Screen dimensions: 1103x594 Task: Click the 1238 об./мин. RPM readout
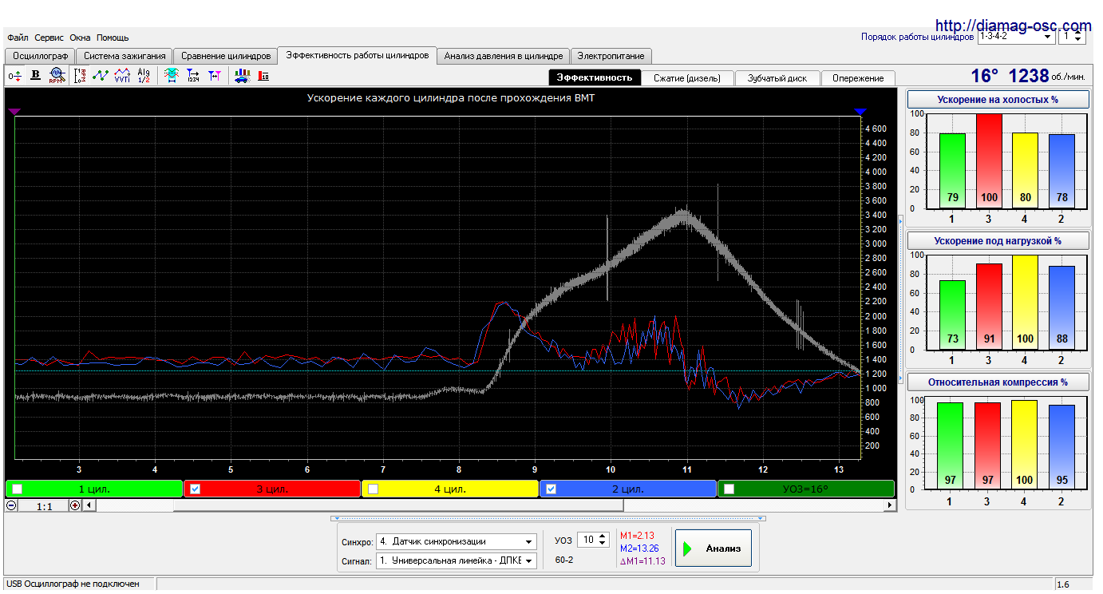[x=1047, y=76]
